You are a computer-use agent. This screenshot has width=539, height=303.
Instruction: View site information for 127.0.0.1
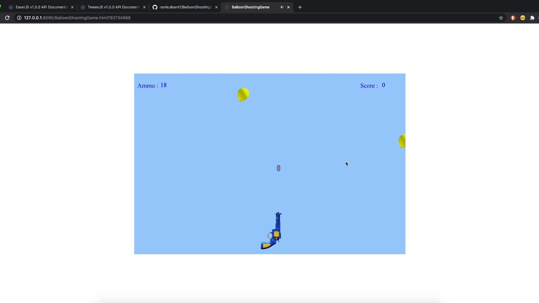(19, 18)
